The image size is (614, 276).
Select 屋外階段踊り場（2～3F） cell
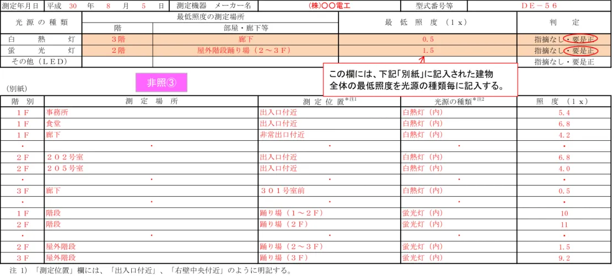245,51
